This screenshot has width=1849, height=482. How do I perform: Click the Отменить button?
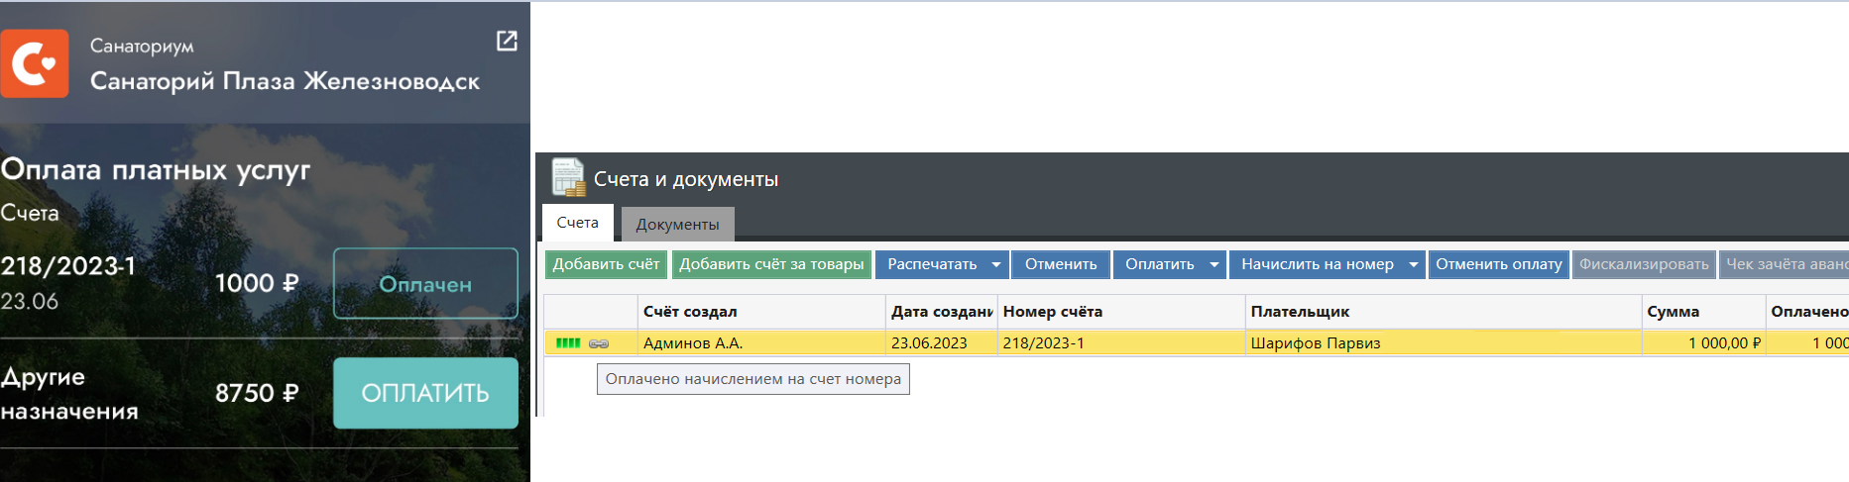point(1061,264)
